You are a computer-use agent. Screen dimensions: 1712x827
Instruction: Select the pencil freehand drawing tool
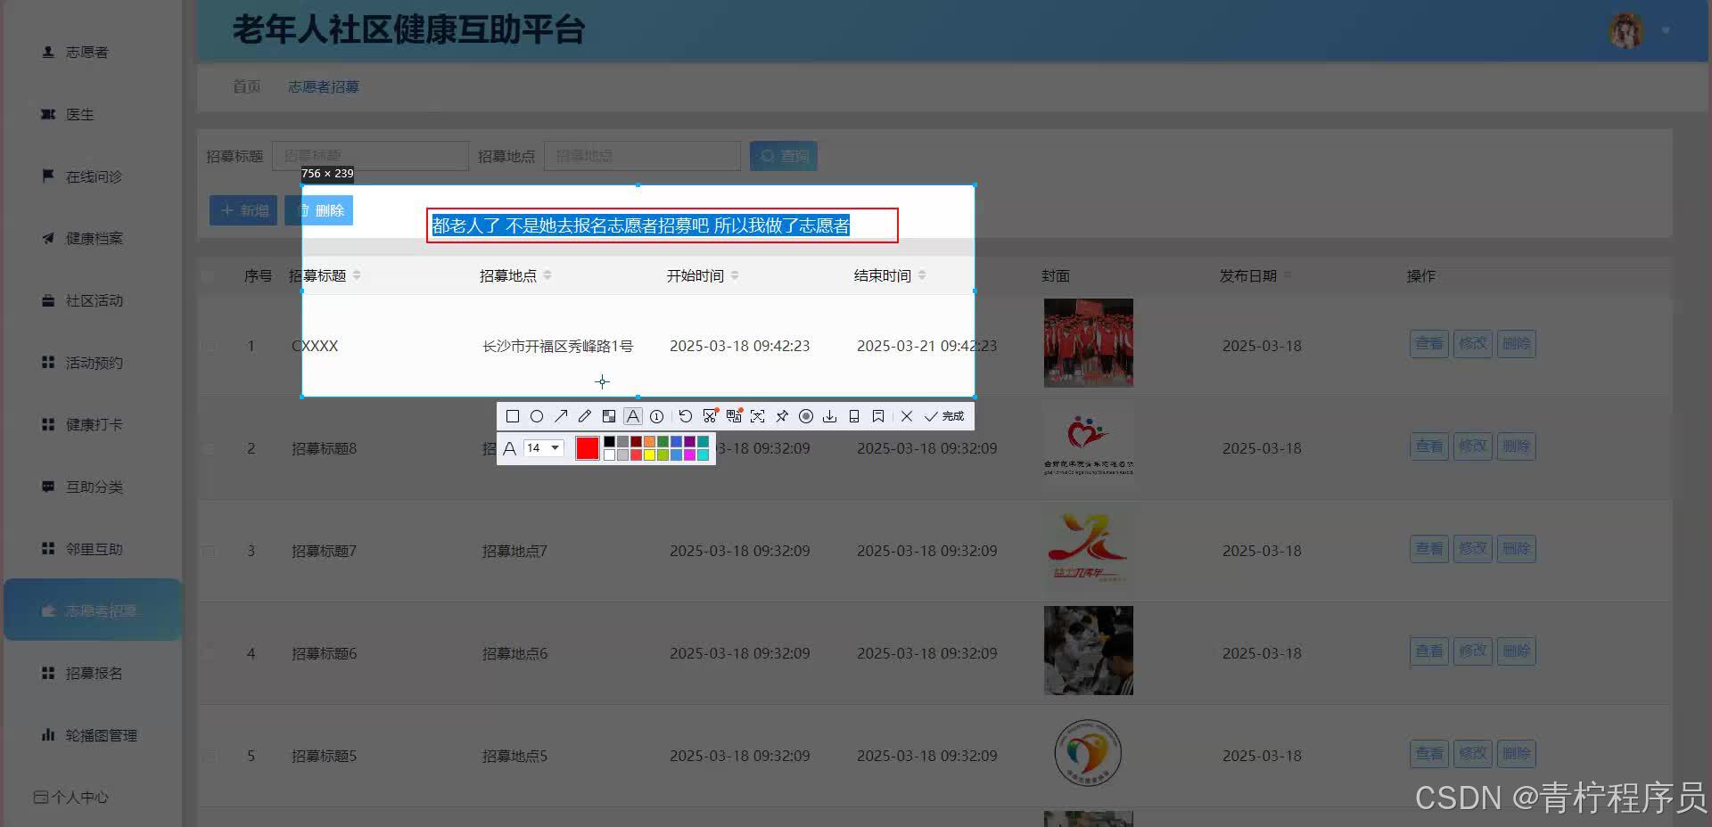coord(584,416)
